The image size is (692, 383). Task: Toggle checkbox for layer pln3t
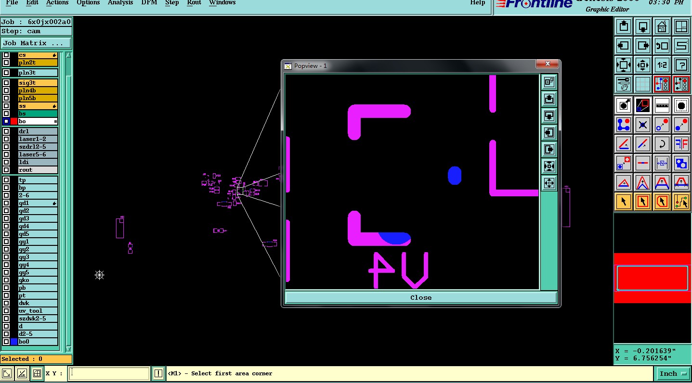point(6,73)
